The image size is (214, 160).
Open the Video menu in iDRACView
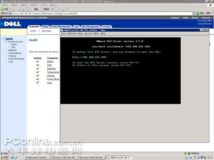pyautogui.click(x=63, y=33)
